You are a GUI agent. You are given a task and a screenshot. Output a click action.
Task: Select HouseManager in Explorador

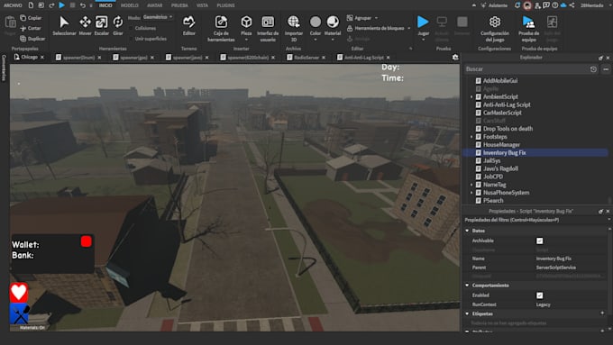501,144
